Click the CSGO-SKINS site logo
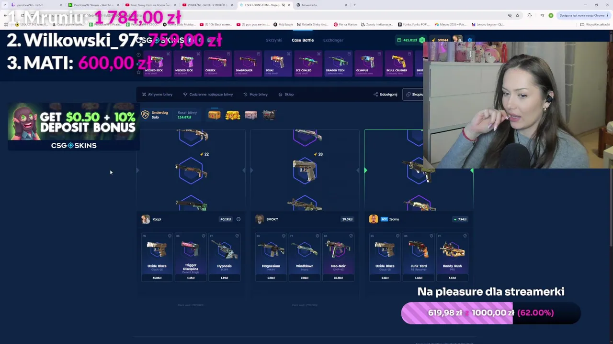 click(x=160, y=40)
